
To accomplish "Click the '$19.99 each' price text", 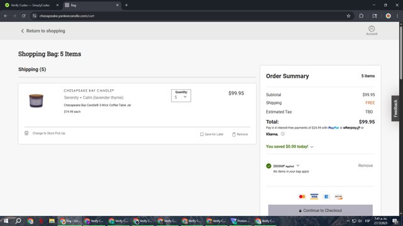I will (72, 112).
